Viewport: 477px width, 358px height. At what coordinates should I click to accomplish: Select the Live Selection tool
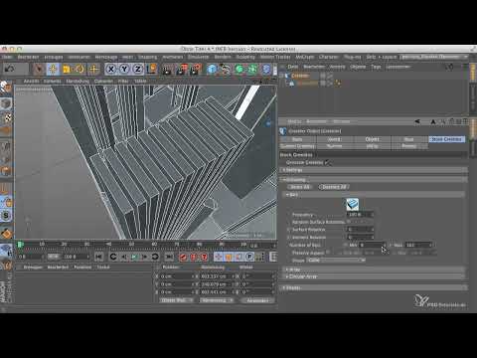click(x=39, y=69)
